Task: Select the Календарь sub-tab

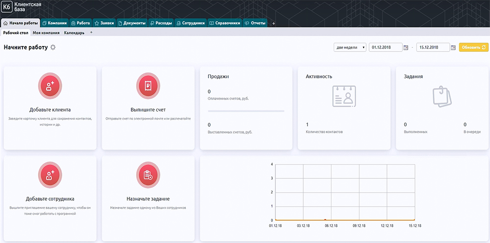Action: [74, 32]
